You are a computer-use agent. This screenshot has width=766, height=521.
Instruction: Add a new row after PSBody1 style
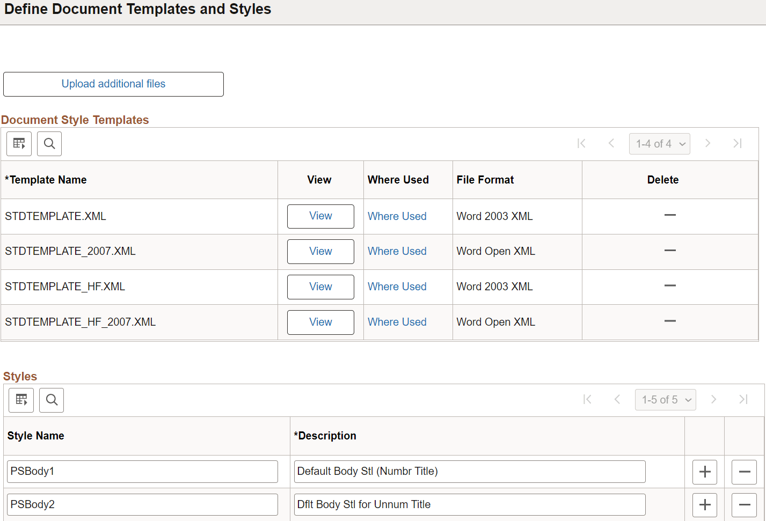coord(704,472)
